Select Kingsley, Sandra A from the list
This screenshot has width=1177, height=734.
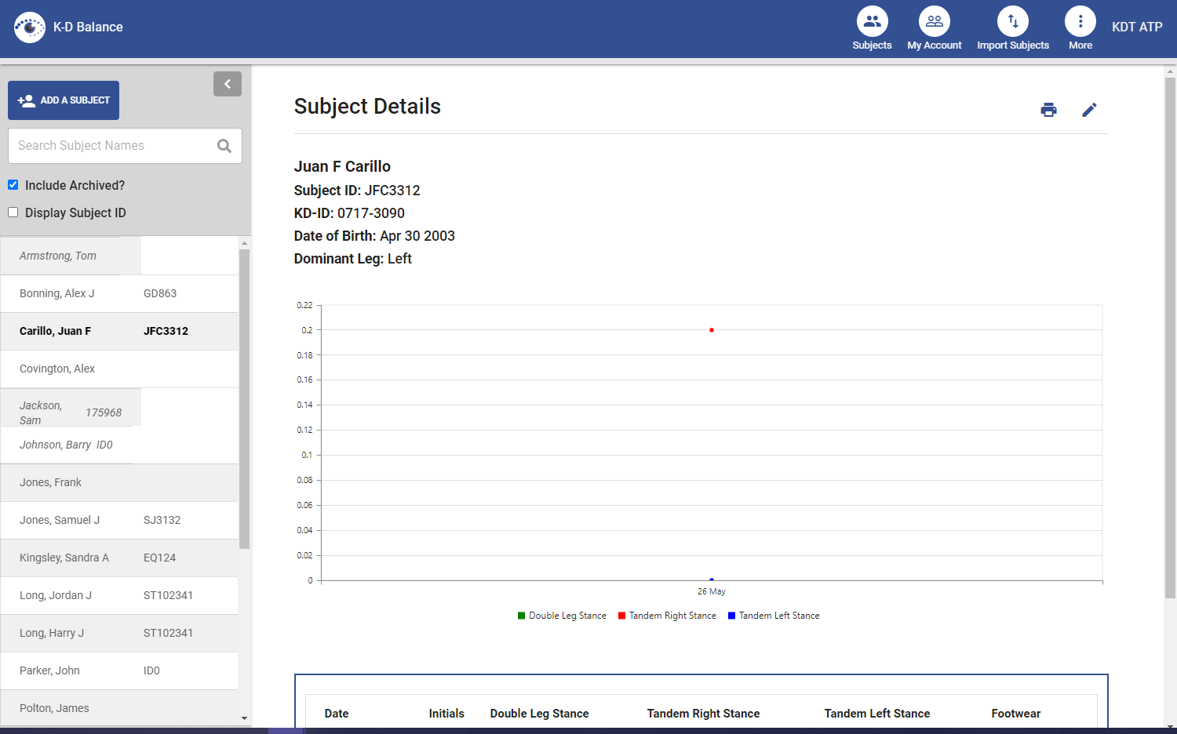click(x=64, y=558)
